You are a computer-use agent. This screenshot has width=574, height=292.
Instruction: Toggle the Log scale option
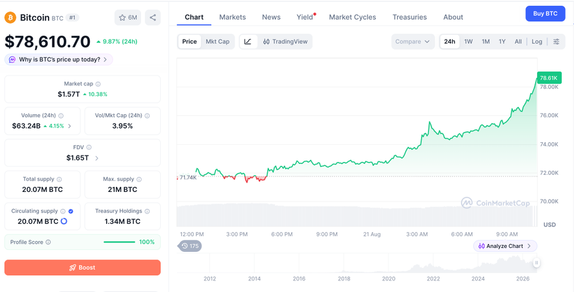(536, 41)
